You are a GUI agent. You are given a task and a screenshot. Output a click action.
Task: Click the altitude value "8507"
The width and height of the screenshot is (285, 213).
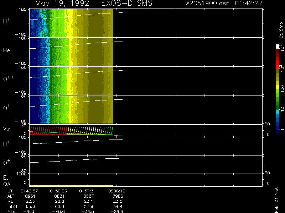(89, 196)
